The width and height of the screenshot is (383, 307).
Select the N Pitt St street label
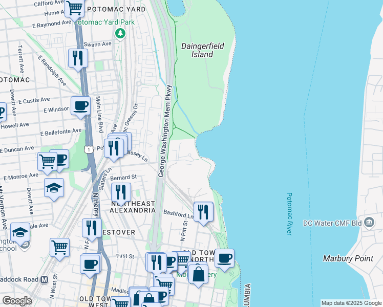pyautogui.click(x=184, y=231)
